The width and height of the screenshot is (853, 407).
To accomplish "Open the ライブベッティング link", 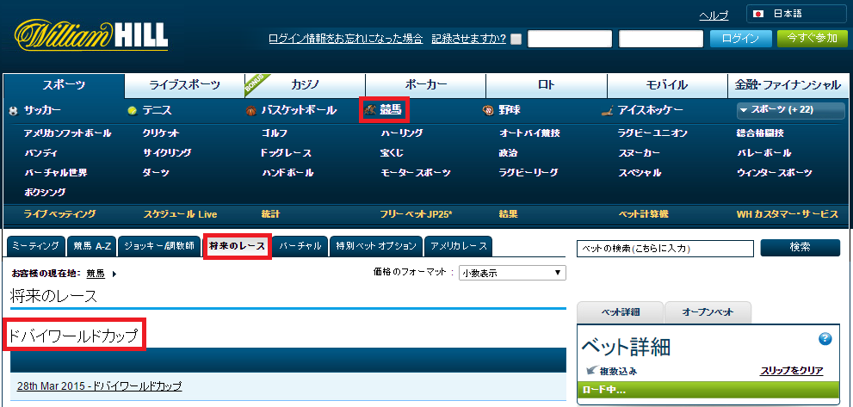I will click(60, 214).
